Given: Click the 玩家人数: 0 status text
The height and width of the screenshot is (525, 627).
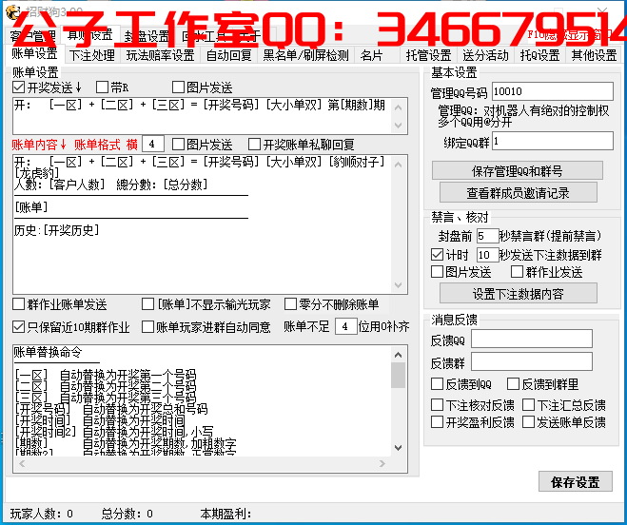Looking at the screenshot, I should click(42, 514).
